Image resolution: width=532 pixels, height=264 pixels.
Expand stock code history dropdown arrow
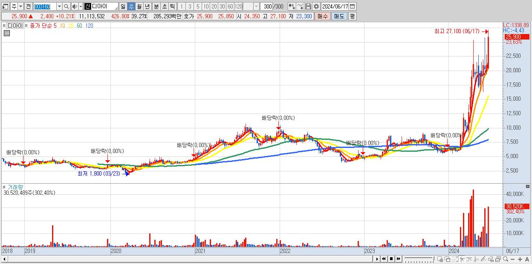(x=59, y=6)
